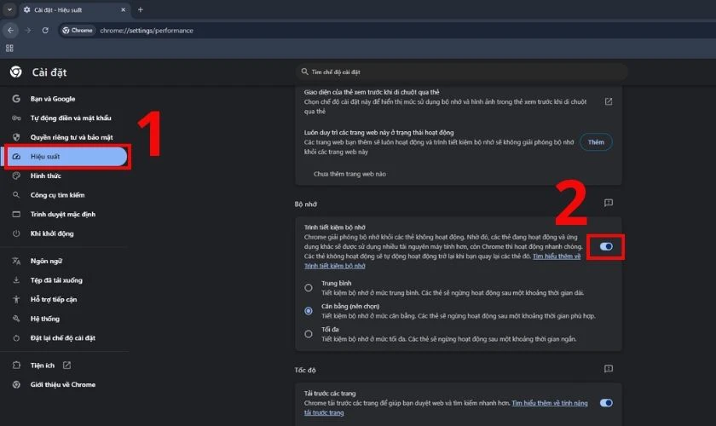Screen dimensions: 716x426
Task: Close the Cài đặt - Hiệu suất tab
Action: click(x=124, y=9)
